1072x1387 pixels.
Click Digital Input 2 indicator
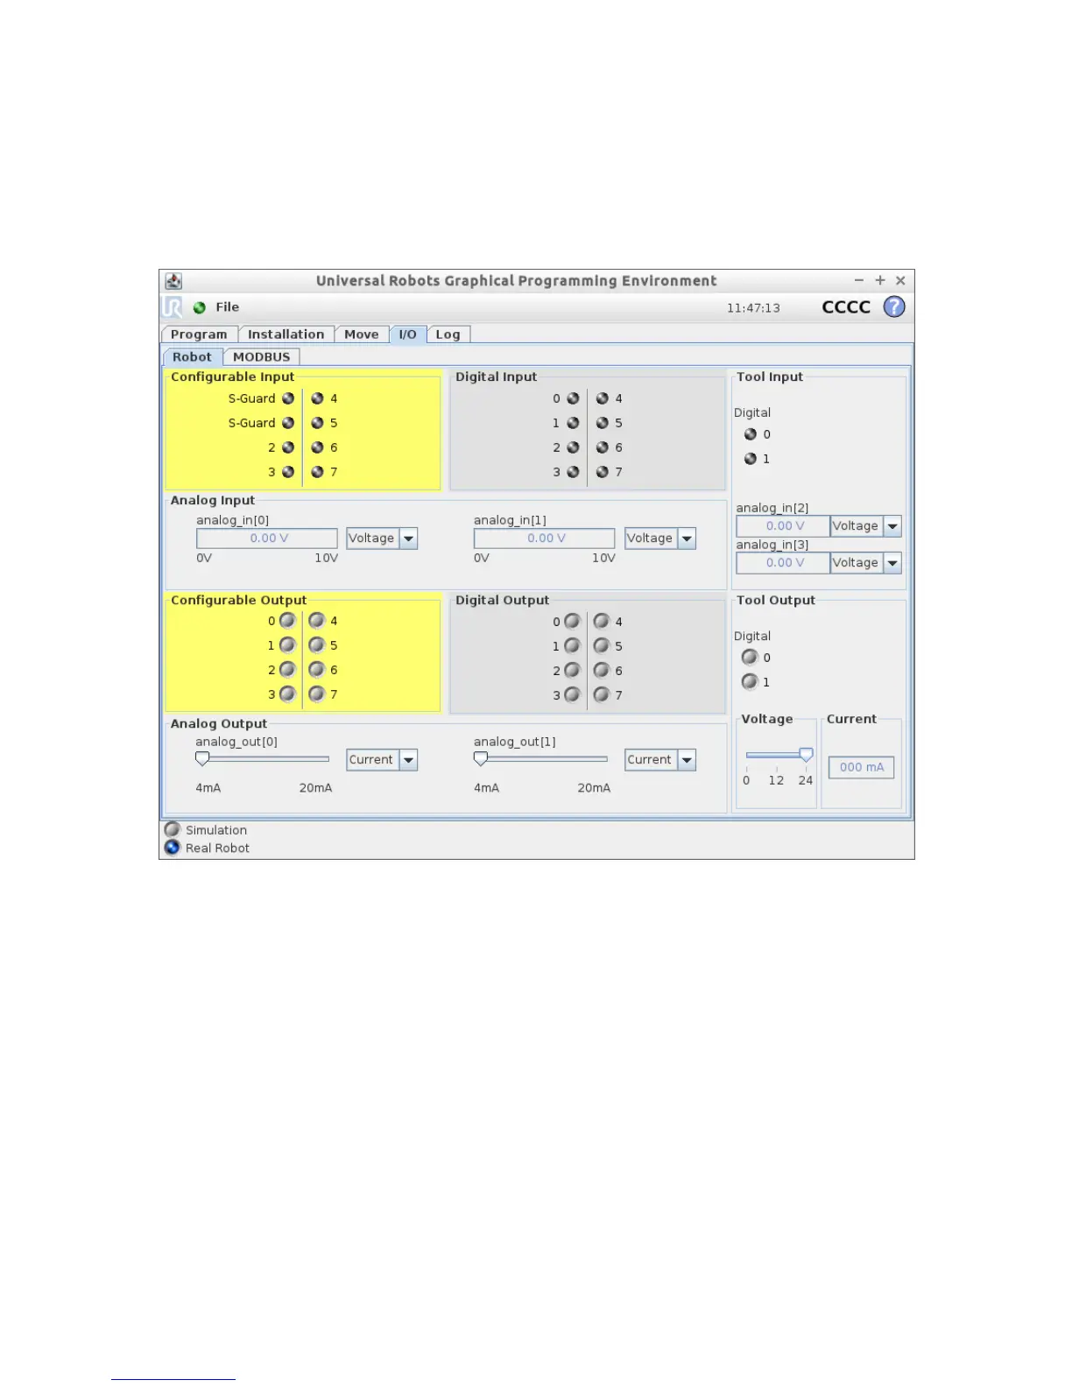(x=573, y=447)
